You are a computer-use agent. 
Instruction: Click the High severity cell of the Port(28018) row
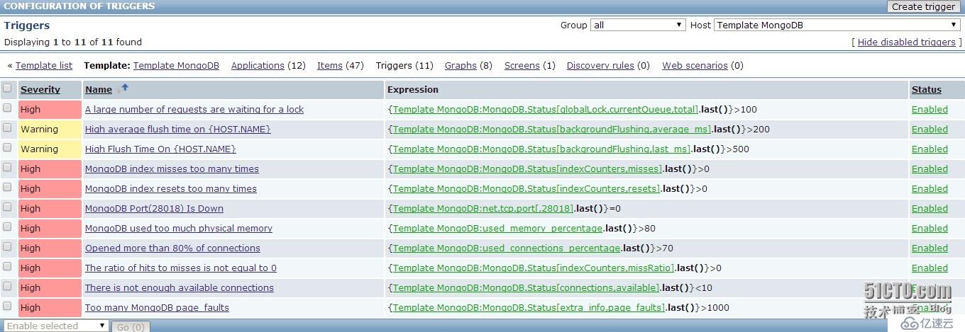(x=49, y=208)
